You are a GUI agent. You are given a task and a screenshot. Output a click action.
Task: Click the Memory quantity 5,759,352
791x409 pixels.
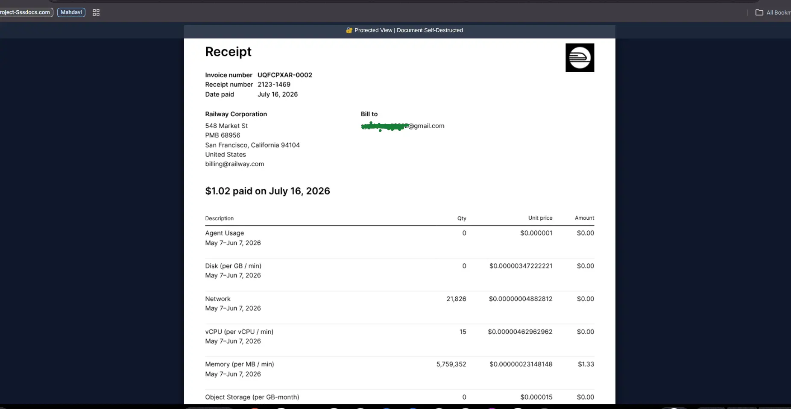click(x=451, y=365)
